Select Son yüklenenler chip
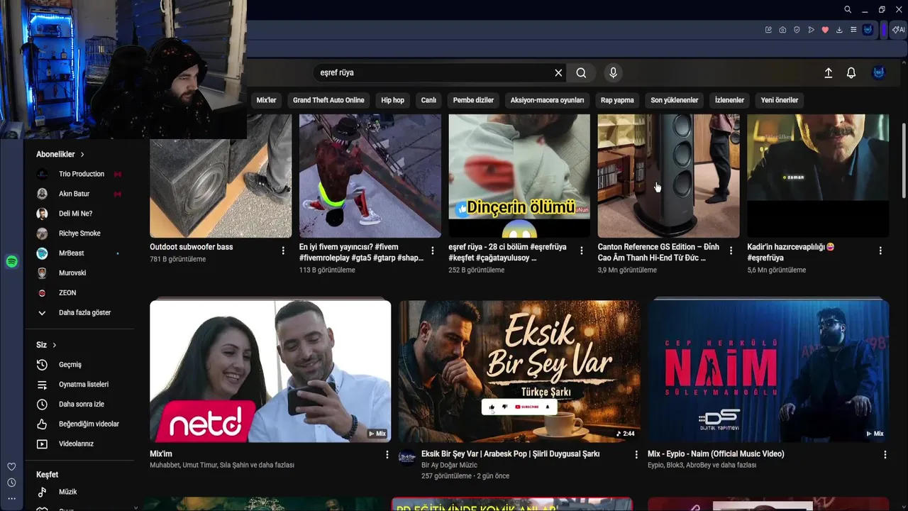The width and height of the screenshot is (908, 511). click(x=675, y=100)
